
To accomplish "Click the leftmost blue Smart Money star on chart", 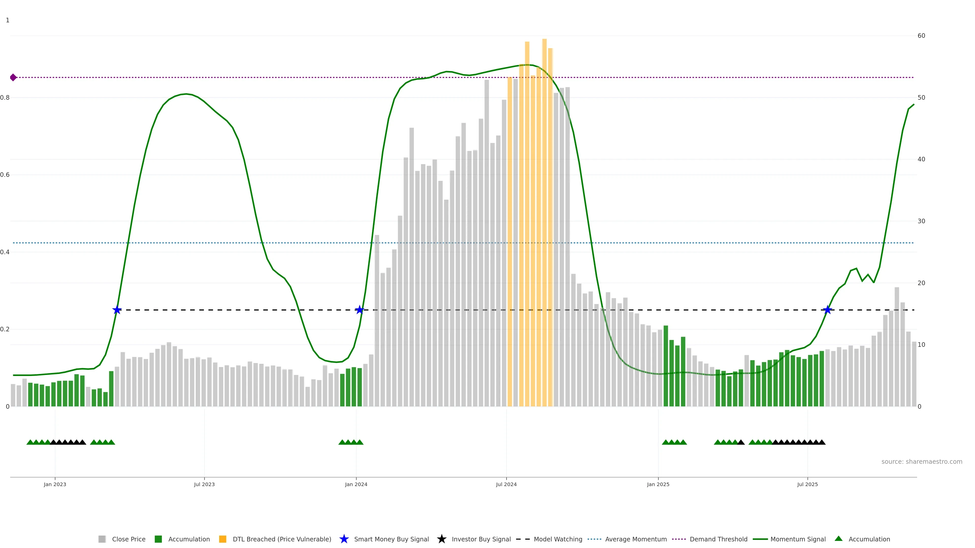I will pyautogui.click(x=117, y=310).
